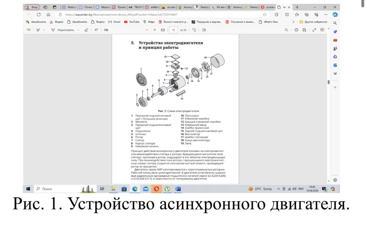
Task: Open the Maps bookmark
Action: click(x=149, y=22)
